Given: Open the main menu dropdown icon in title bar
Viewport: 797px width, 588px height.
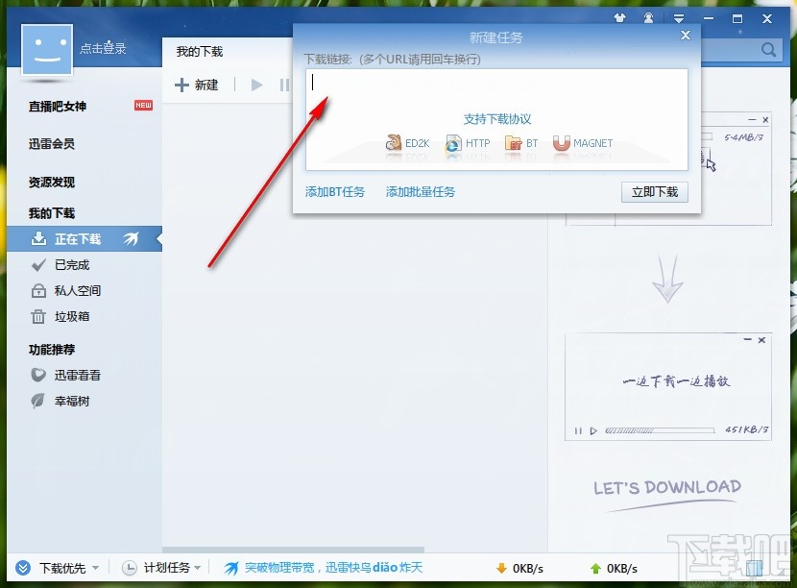Looking at the screenshot, I should tap(679, 19).
